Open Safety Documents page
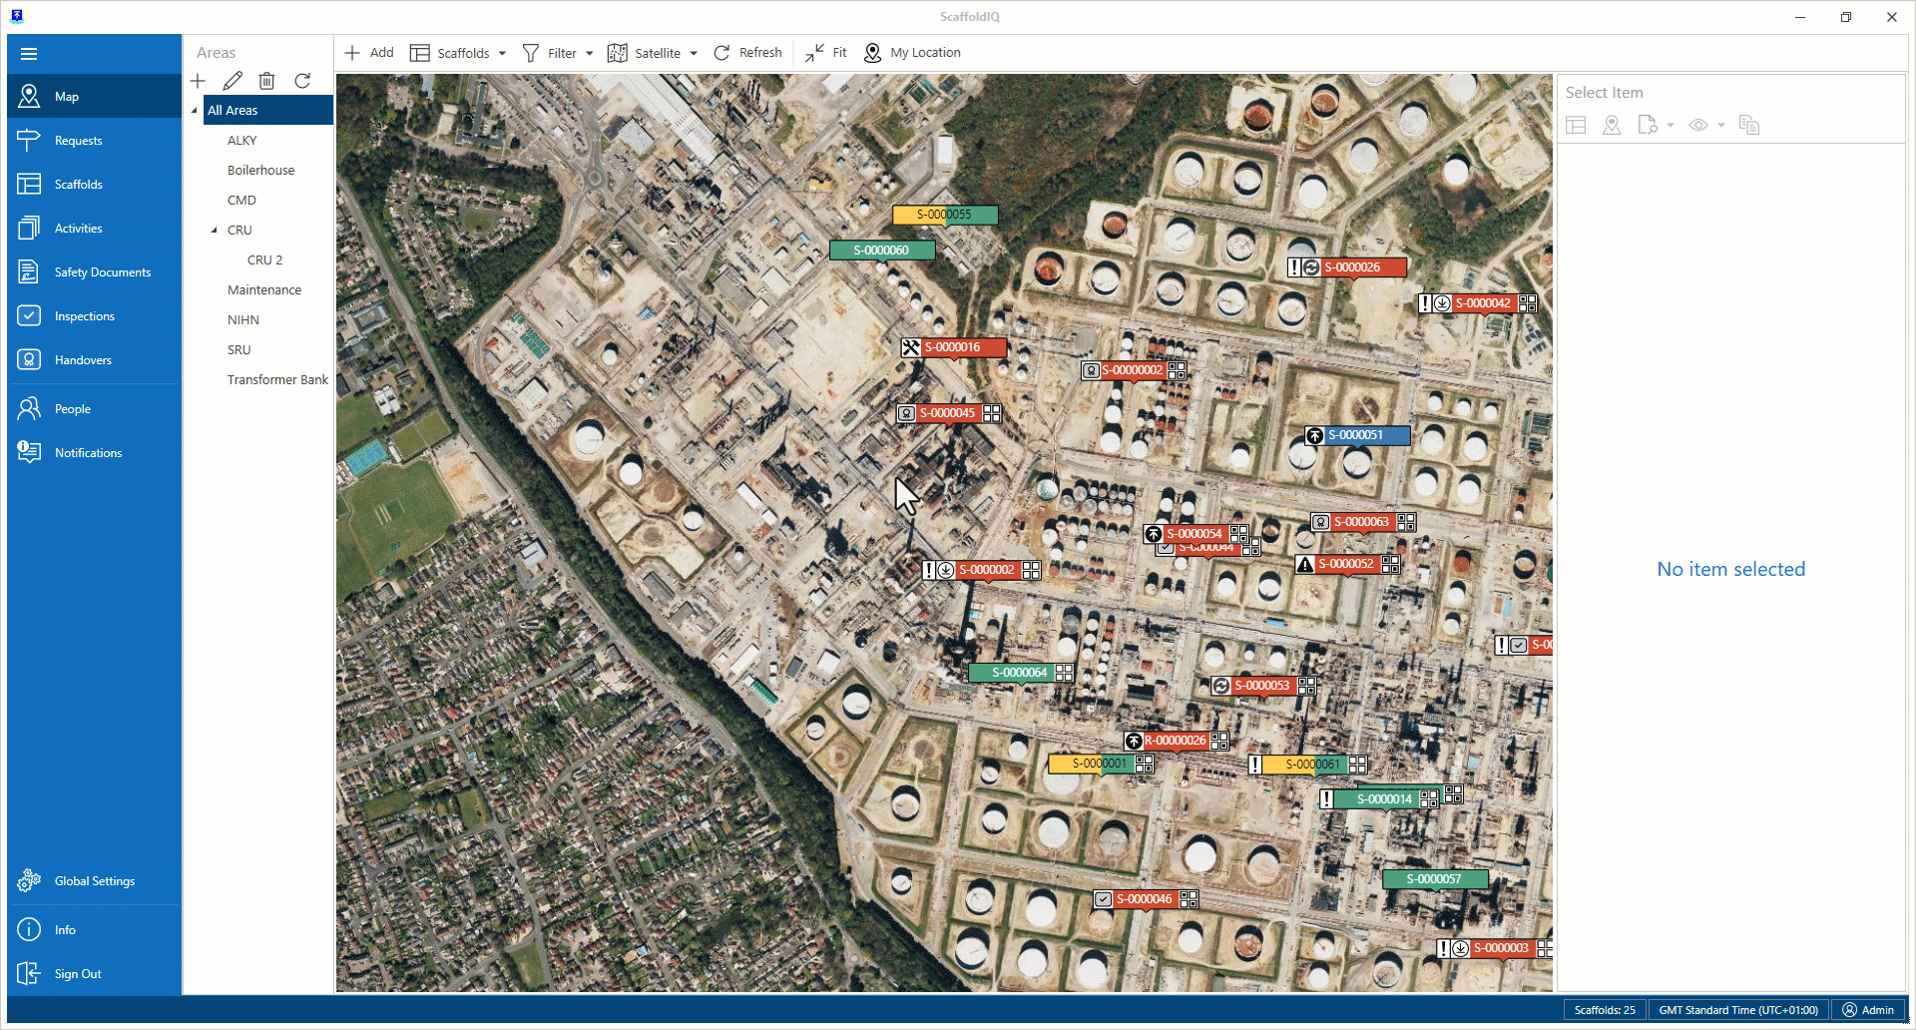 click(x=102, y=272)
